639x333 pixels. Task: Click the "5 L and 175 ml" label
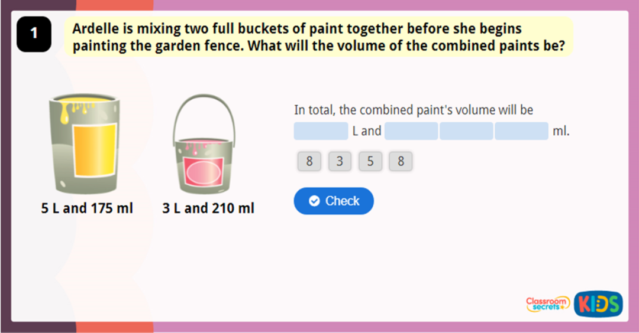coord(87,208)
